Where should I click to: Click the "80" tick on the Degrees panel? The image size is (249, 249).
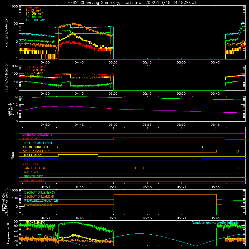(16, 226)
